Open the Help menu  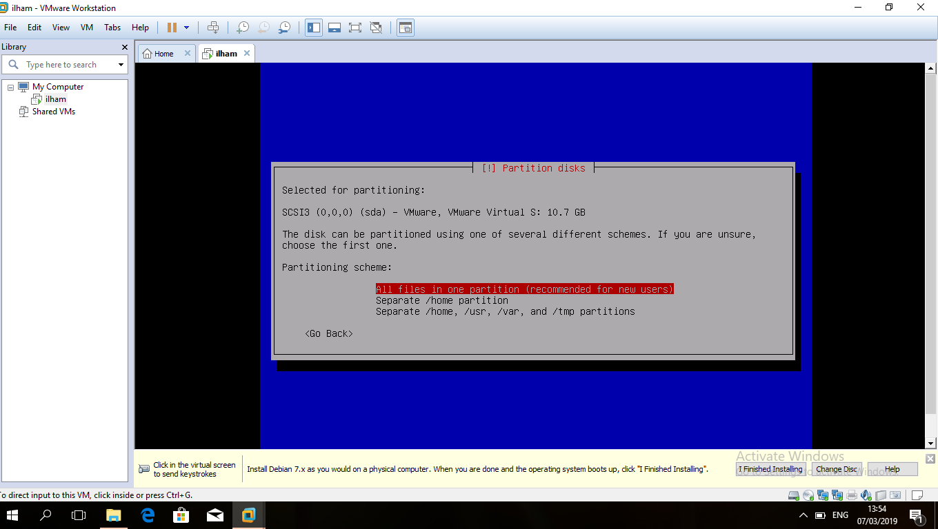tap(140, 28)
